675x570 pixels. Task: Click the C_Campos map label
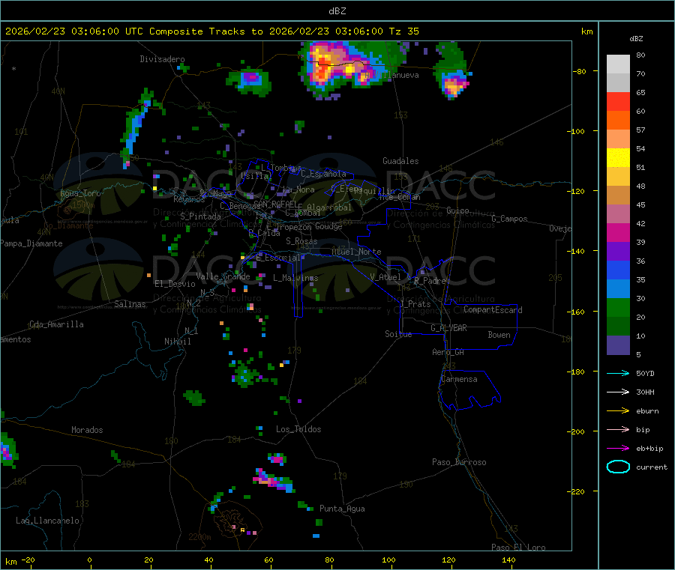tap(509, 219)
